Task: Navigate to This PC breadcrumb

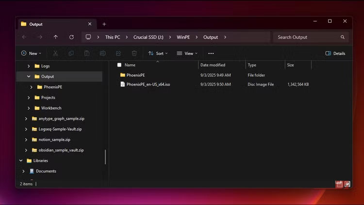Action: (x=113, y=37)
